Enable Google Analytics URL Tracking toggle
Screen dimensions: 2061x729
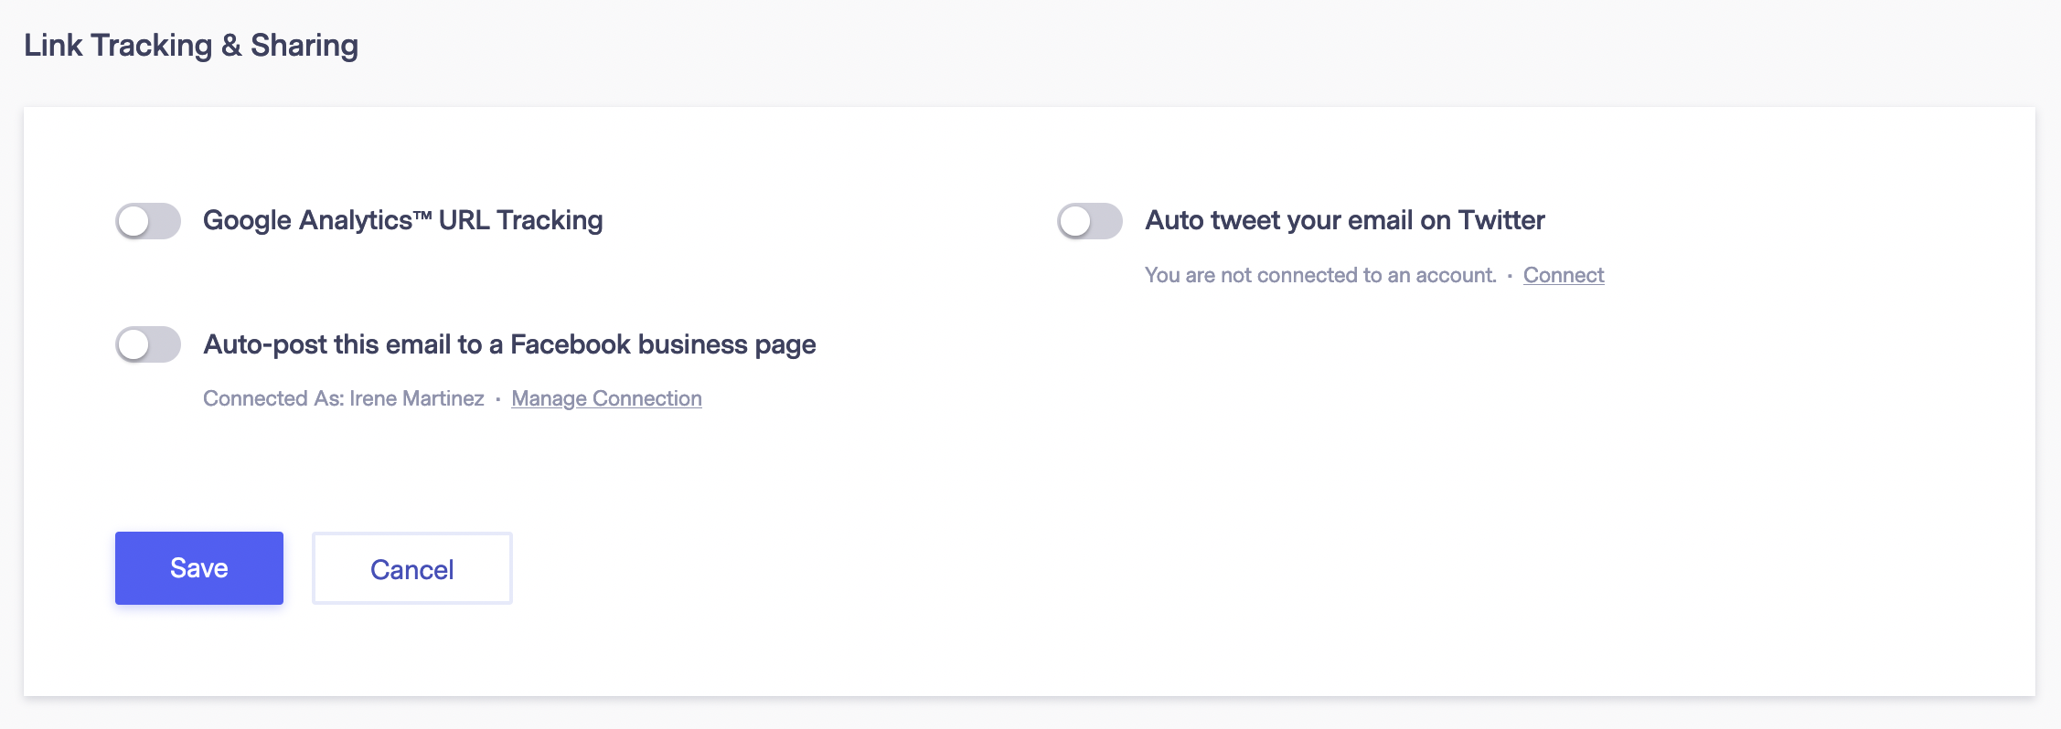(x=148, y=221)
